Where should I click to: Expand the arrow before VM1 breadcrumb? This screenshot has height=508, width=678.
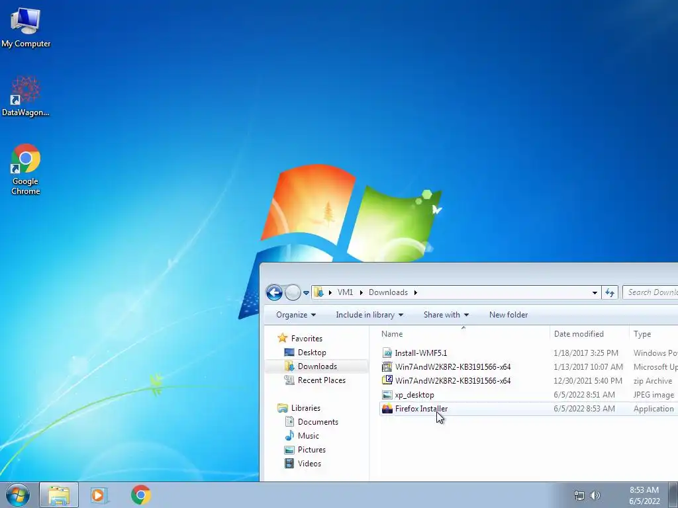click(330, 292)
